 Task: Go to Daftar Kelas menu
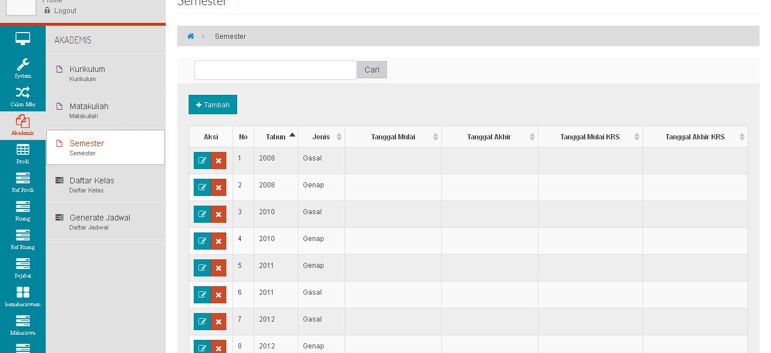91,181
